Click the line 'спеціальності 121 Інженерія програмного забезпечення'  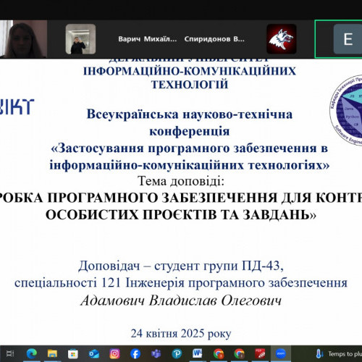(181, 283)
